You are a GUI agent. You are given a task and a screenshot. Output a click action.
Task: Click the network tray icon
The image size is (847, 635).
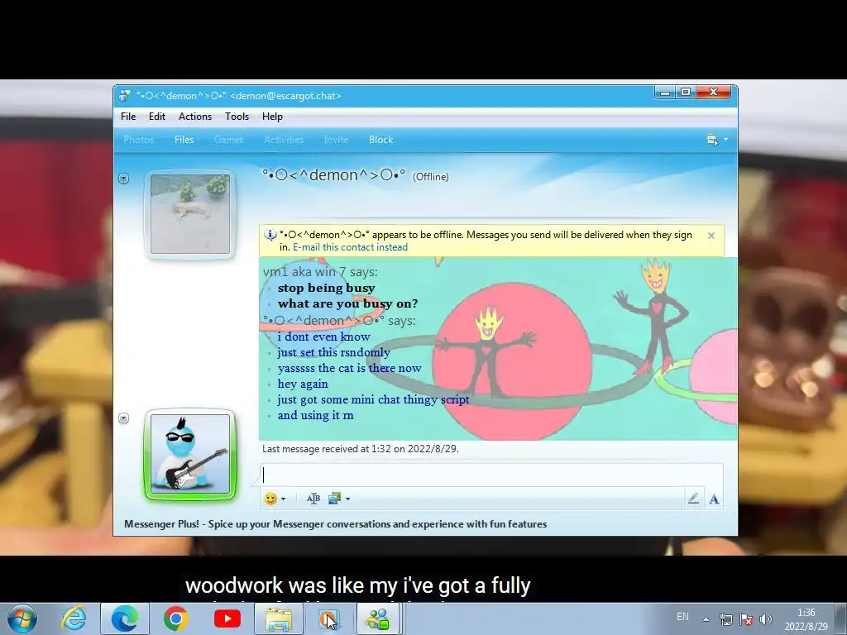tap(726, 619)
